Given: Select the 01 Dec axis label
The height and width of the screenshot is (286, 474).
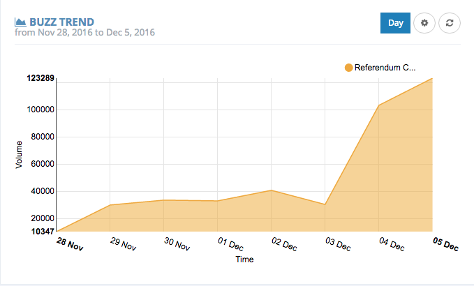Looking at the screenshot, I should [230, 244].
